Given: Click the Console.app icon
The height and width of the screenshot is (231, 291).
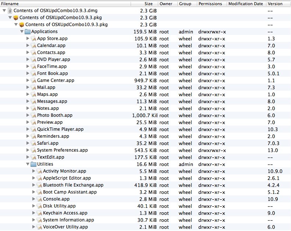Looking at the screenshot, I should coord(39,199).
